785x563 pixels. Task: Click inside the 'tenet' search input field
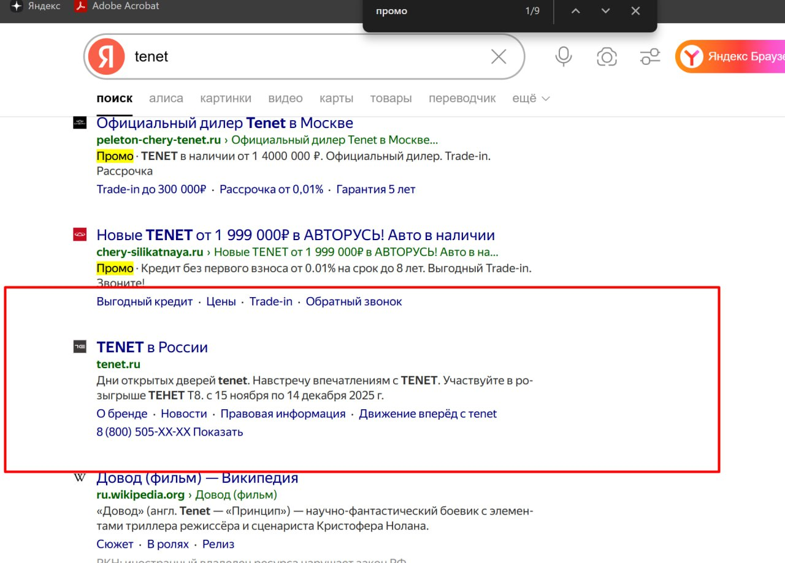point(307,57)
